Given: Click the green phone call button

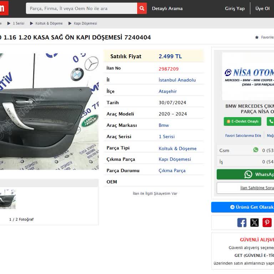Looking at the screenshot, I should (x=270, y=121).
